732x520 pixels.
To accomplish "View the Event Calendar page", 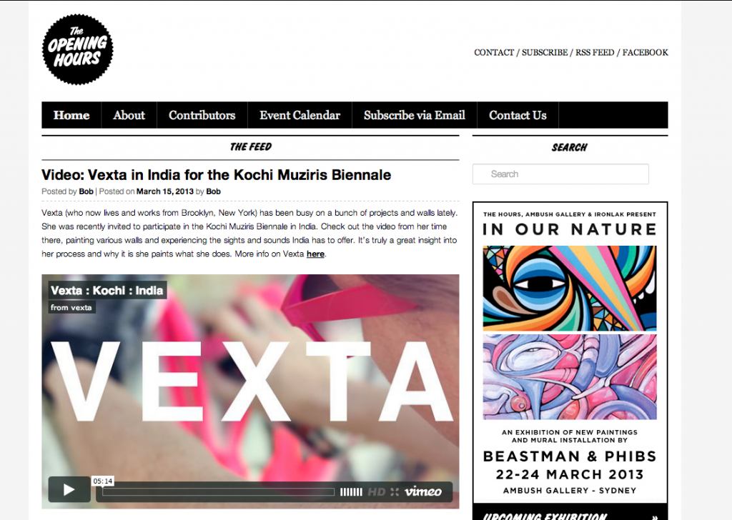I will pyautogui.click(x=300, y=115).
